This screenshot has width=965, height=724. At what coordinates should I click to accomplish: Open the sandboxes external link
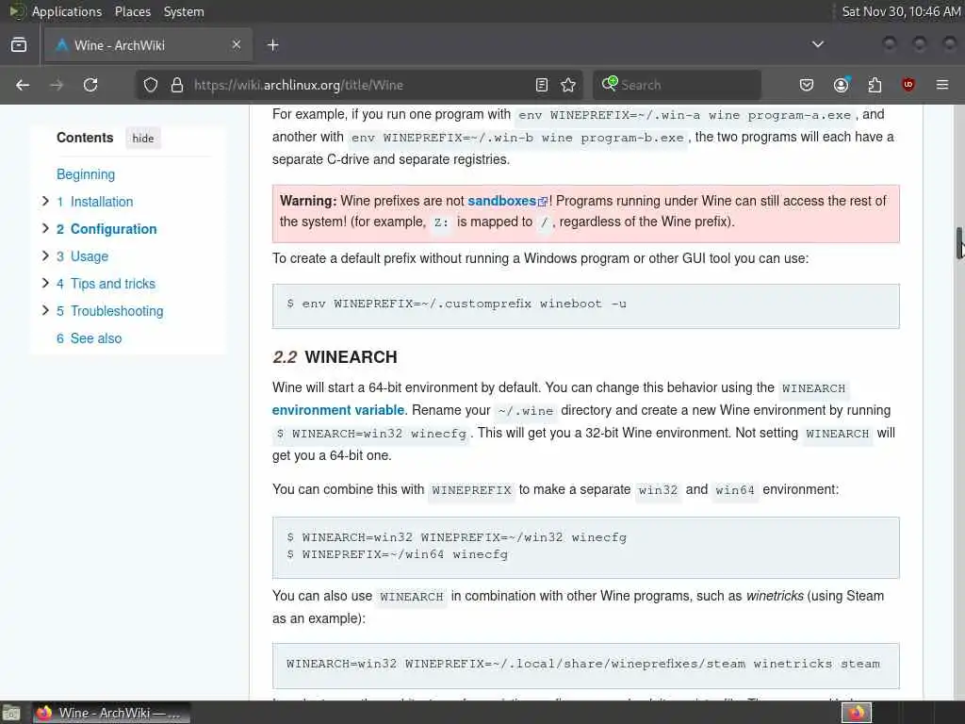(507, 201)
